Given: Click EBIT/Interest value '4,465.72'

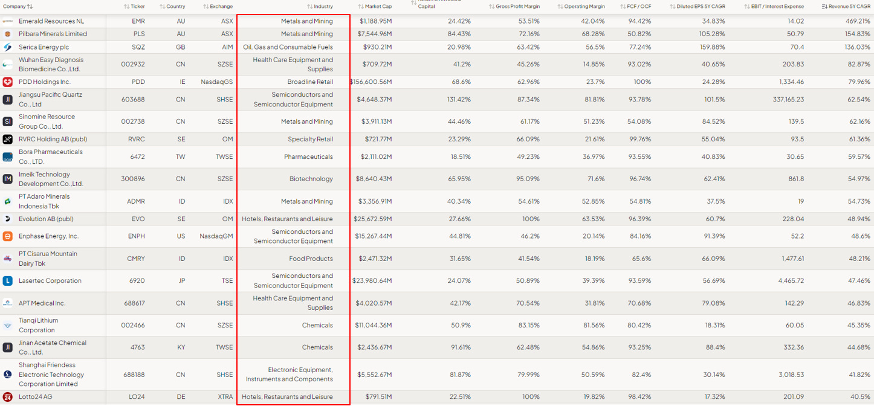Looking at the screenshot, I should point(791,281).
